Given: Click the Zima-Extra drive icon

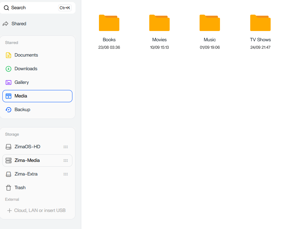Looking at the screenshot, I should pos(8,174).
